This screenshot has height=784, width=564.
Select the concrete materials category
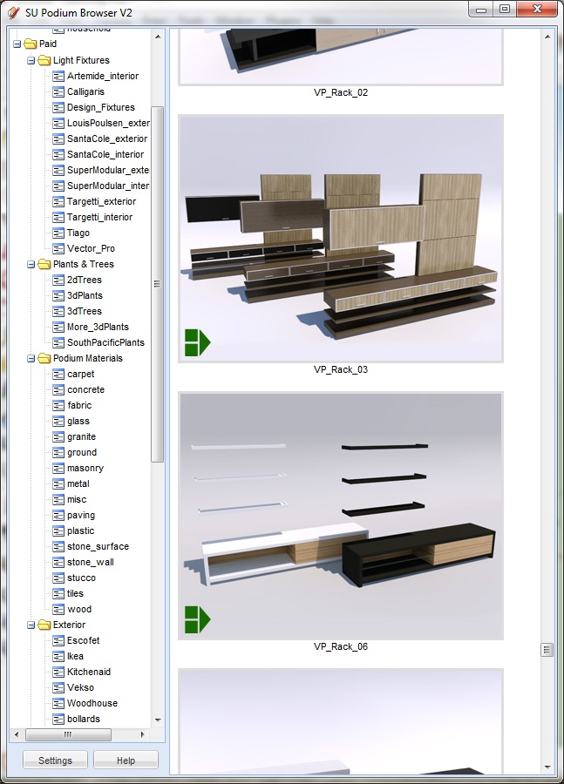click(85, 389)
